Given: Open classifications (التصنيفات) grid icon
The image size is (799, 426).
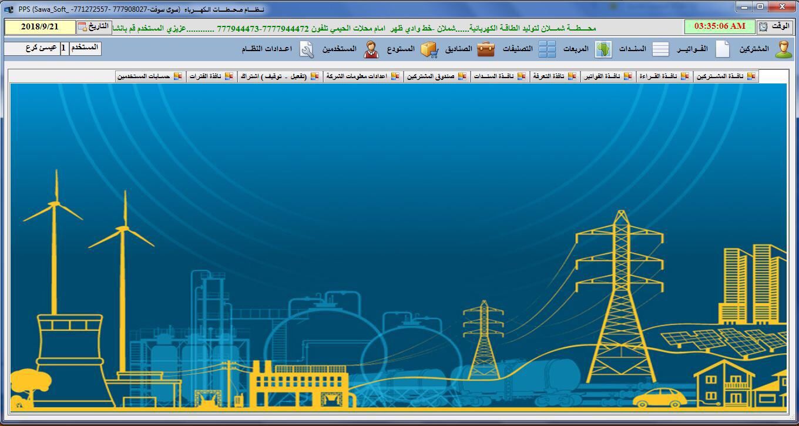Looking at the screenshot, I should pos(547,49).
